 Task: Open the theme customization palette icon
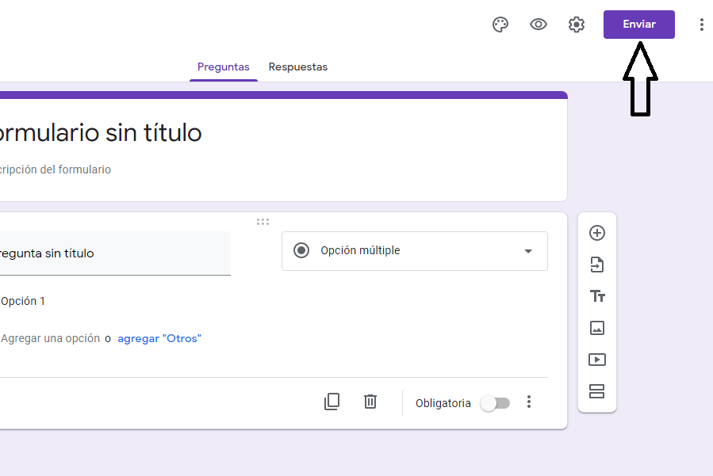tap(500, 25)
